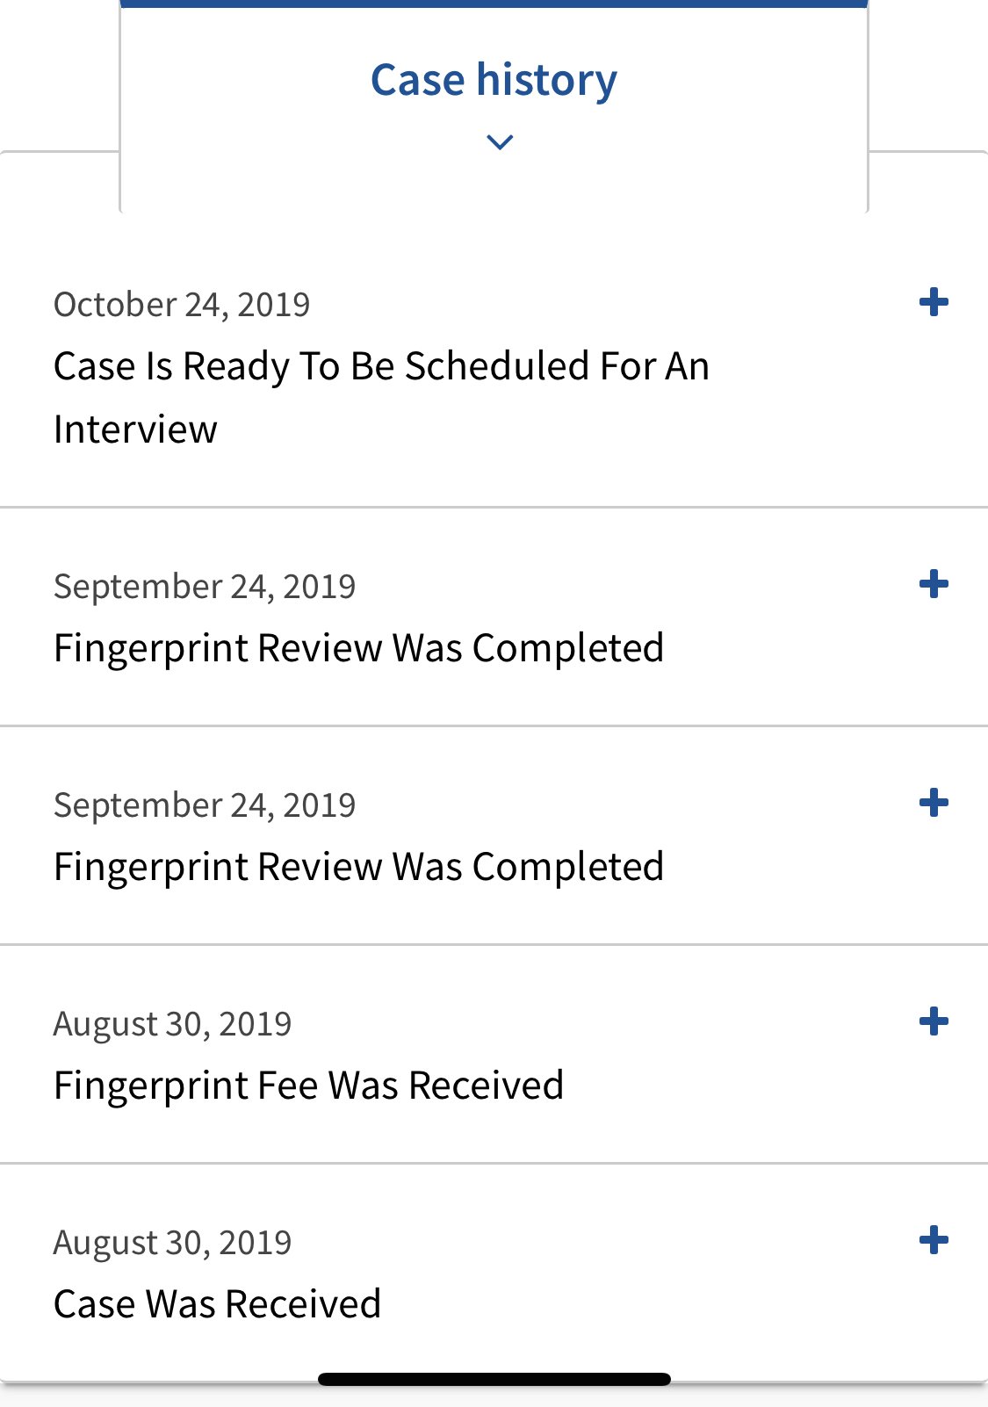
Task: Open the first Fingerprint Review Was Completed title
Action: point(358,648)
